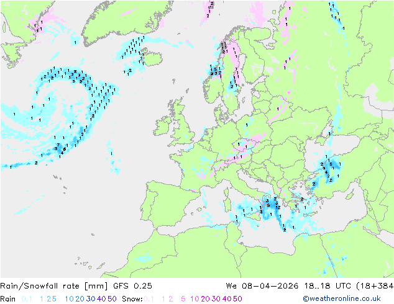Click the '18..18 UTC' time label

point(328,286)
